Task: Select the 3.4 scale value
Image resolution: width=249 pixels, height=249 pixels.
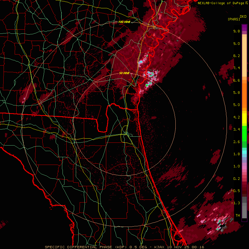Action: (237, 129)
